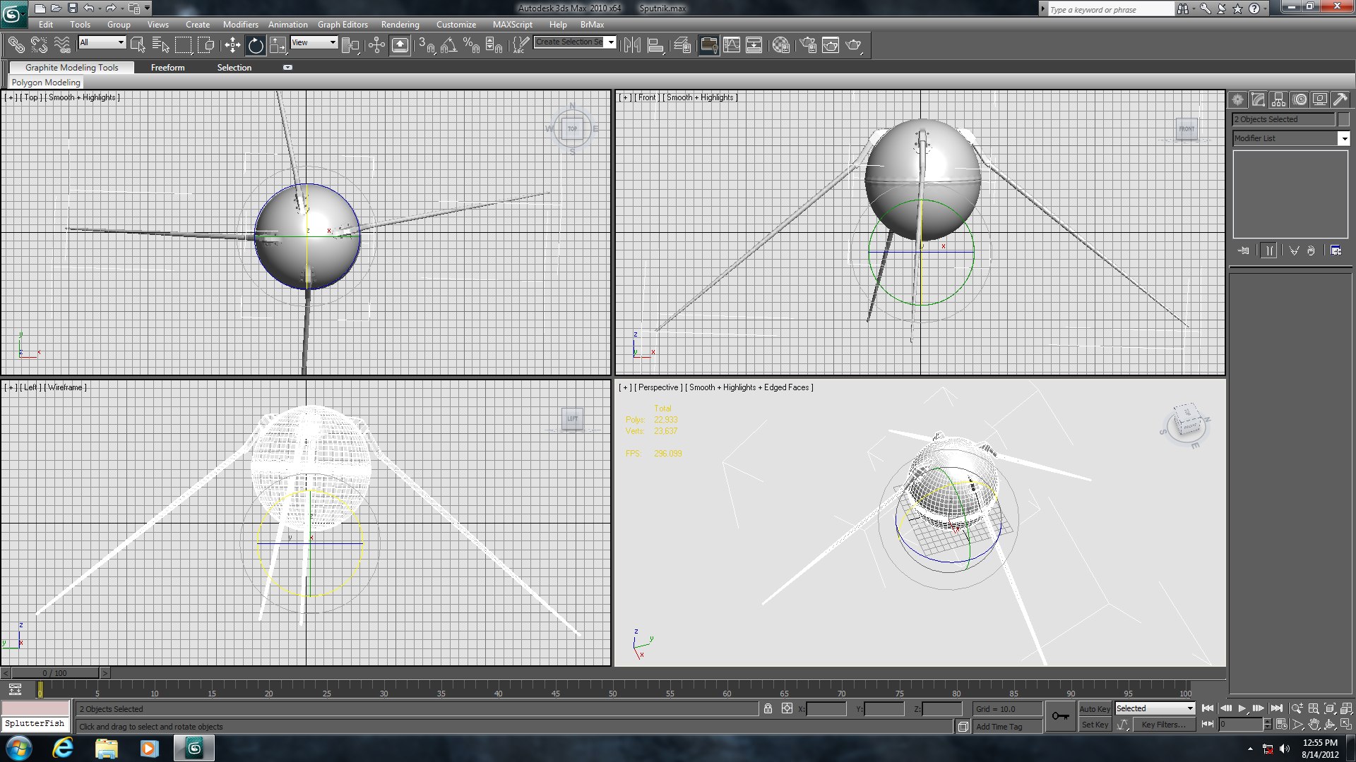Click the Zoom Extents All icon
The image size is (1356, 762).
pyautogui.click(x=1346, y=708)
